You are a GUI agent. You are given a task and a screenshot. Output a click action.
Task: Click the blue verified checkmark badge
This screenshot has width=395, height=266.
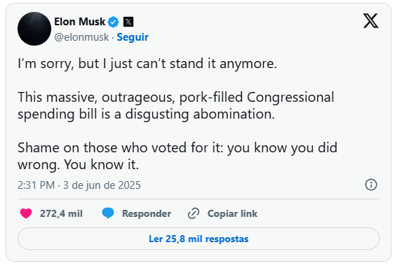coord(114,22)
